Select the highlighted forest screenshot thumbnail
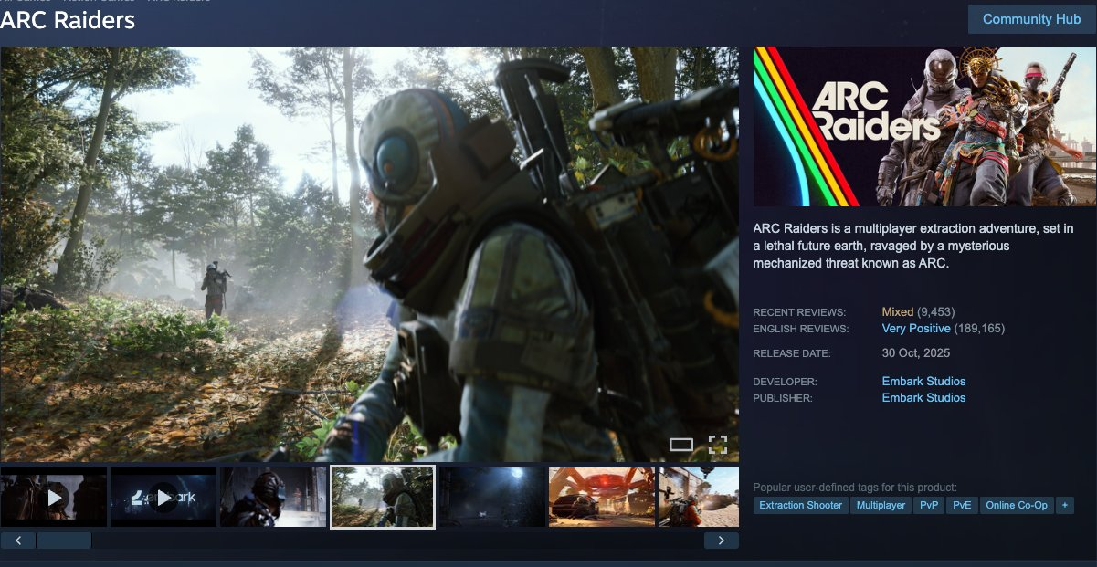 [383, 497]
